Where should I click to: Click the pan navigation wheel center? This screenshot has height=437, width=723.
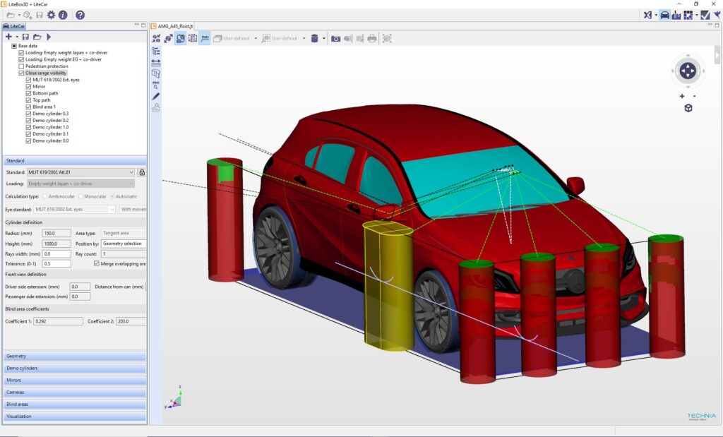pos(688,71)
